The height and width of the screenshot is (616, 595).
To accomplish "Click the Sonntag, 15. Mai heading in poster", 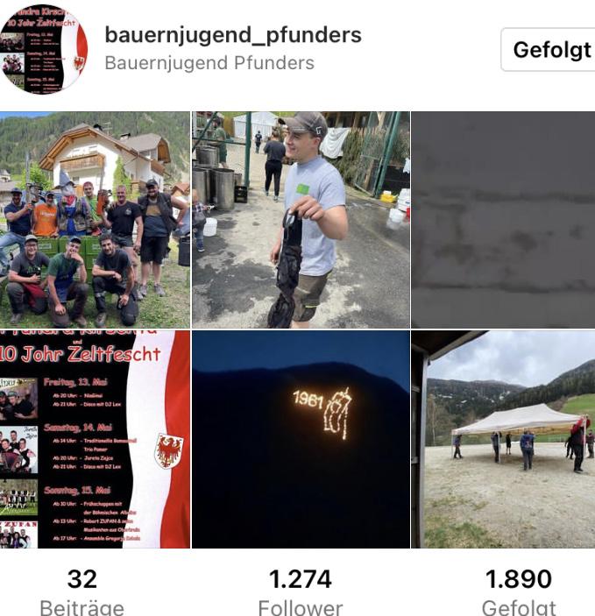I will pos(77,491).
